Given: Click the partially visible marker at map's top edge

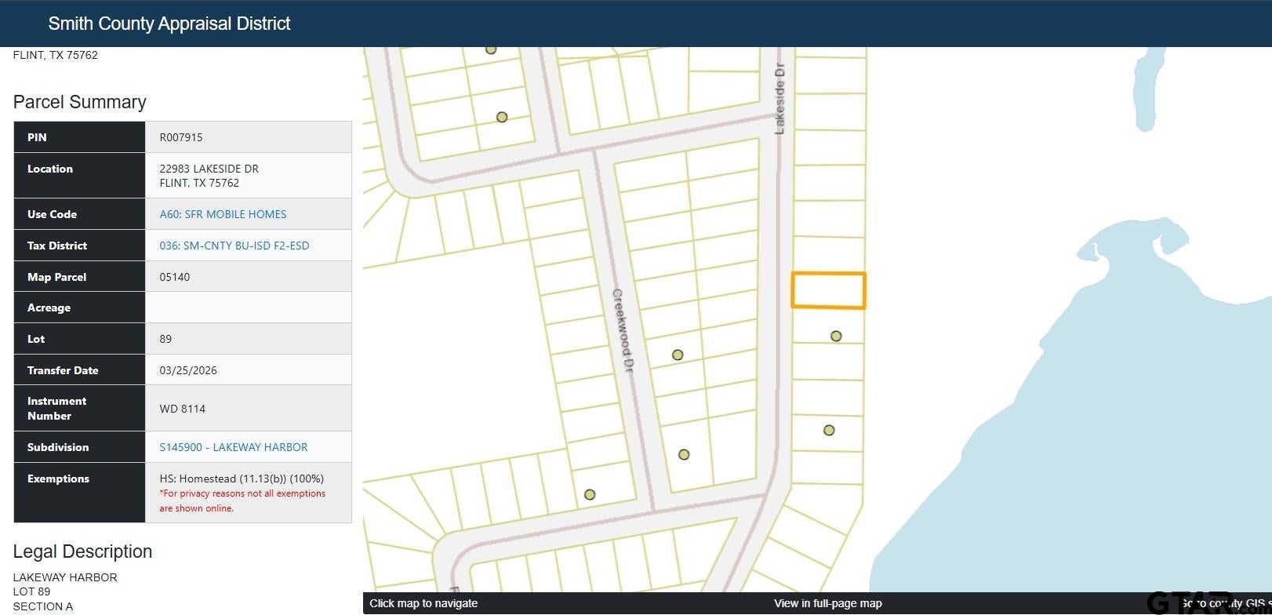Looking at the screenshot, I should (x=491, y=49).
